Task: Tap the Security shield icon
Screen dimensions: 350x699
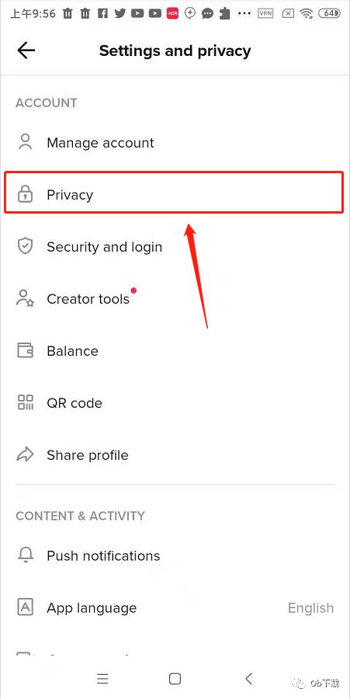Action: point(26,246)
